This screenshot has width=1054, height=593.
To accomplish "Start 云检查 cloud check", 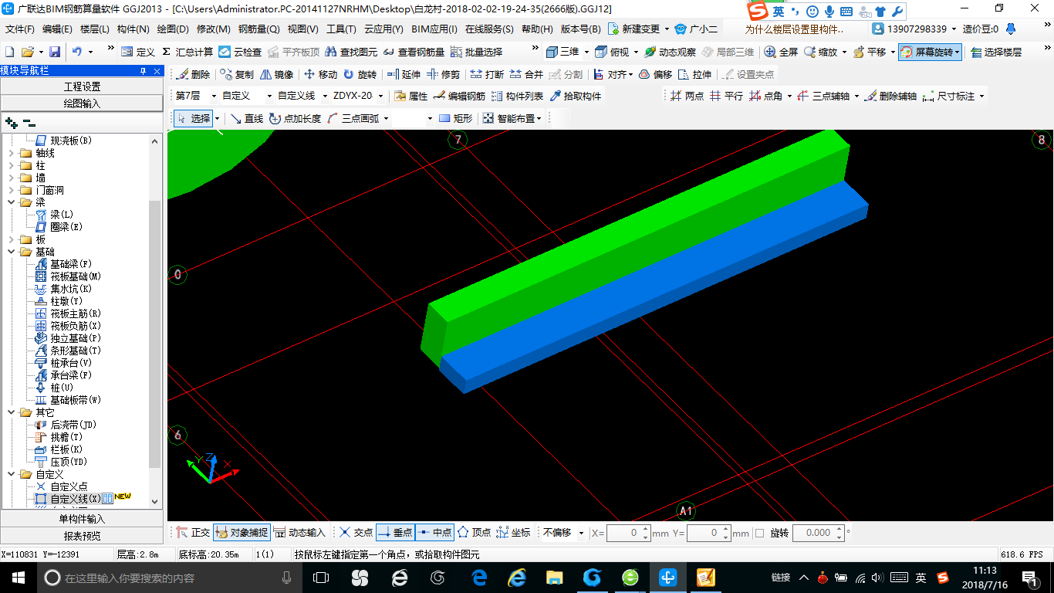I will tap(240, 52).
